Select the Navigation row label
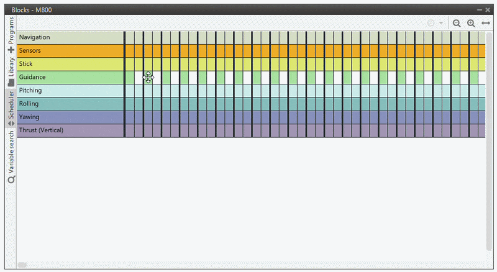Screen dimensions: 497x272 tap(70, 37)
